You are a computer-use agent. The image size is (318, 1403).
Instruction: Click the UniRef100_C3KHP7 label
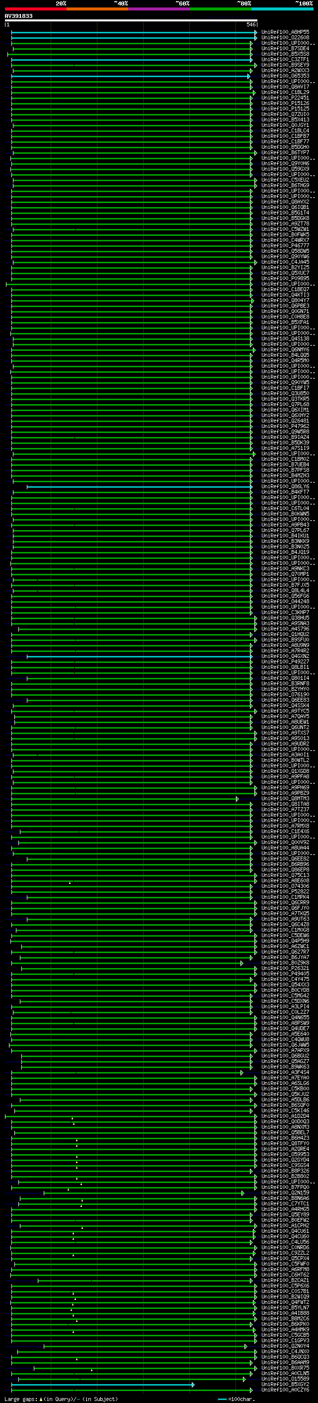(285, 612)
